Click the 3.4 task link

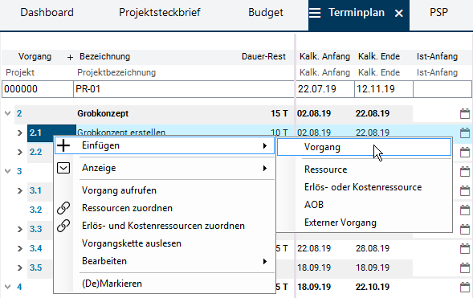(35, 248)
